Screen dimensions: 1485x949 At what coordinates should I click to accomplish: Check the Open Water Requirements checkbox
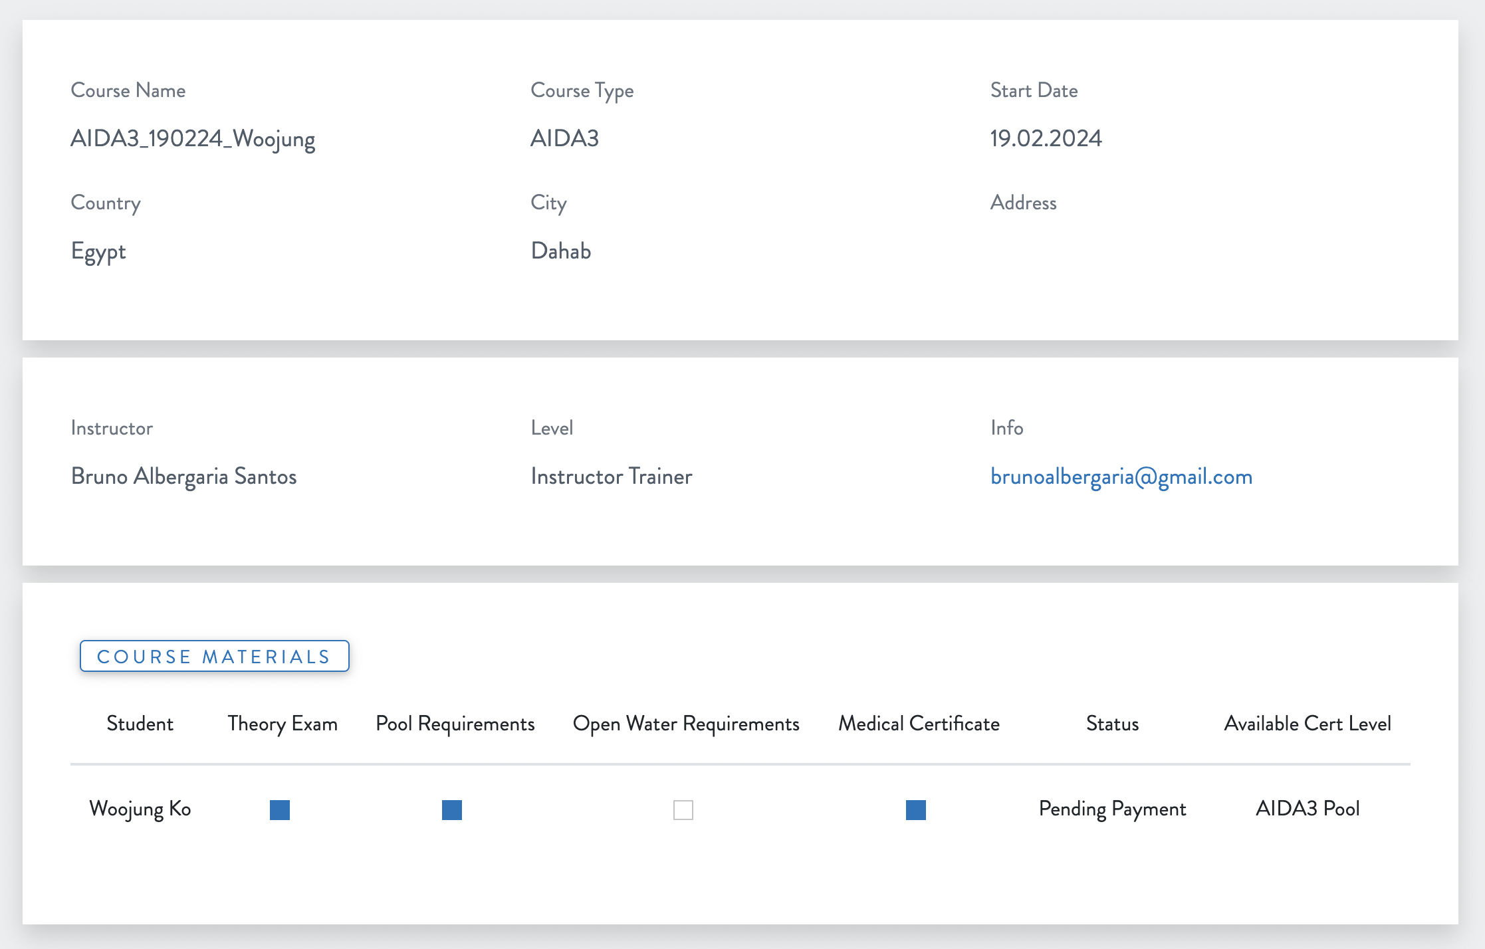[683, 809]
